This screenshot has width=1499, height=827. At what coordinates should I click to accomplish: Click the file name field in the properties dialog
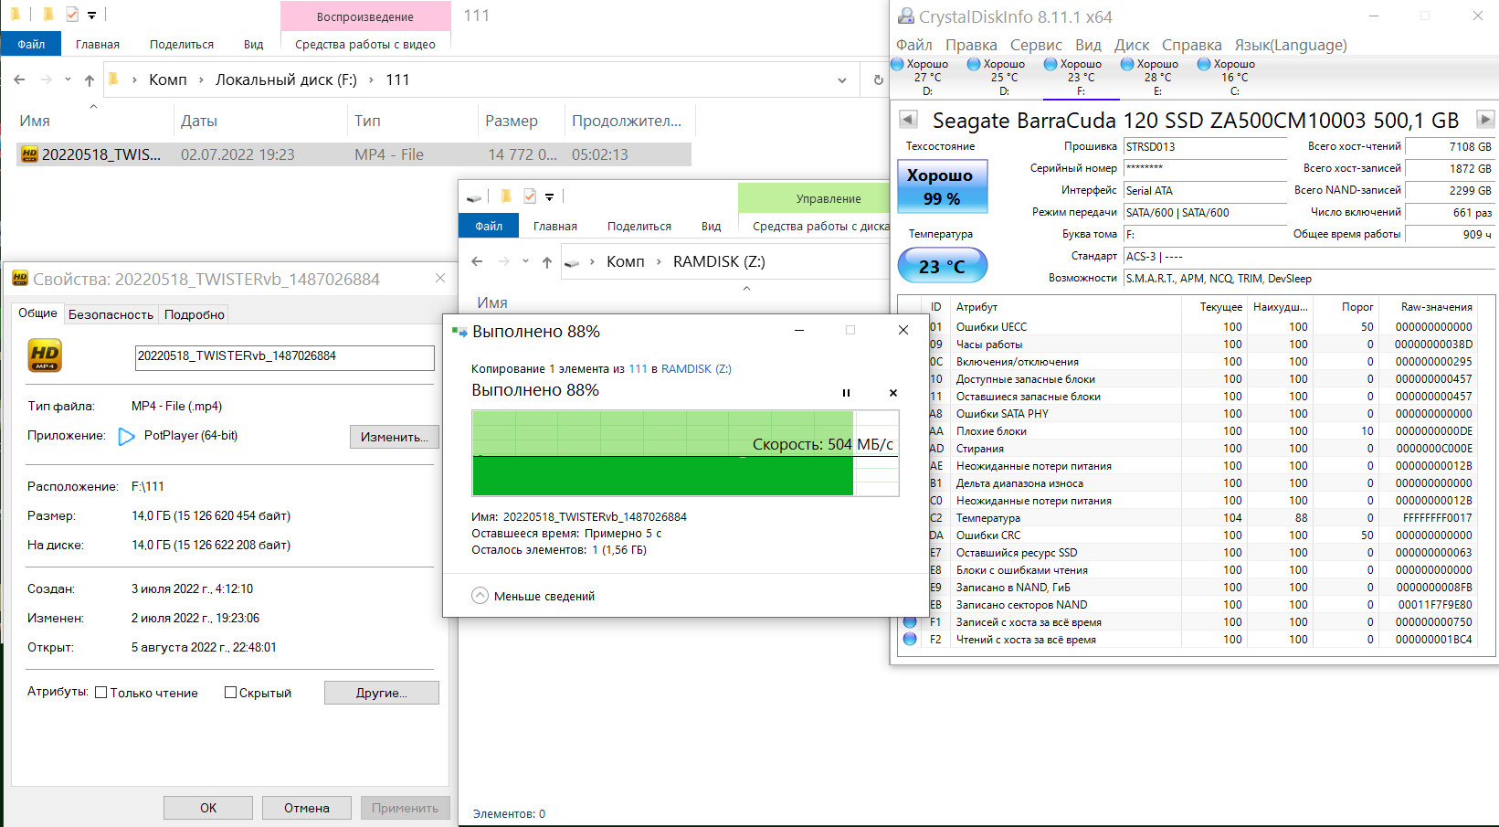pyautogui.click(x=285, y=357)
